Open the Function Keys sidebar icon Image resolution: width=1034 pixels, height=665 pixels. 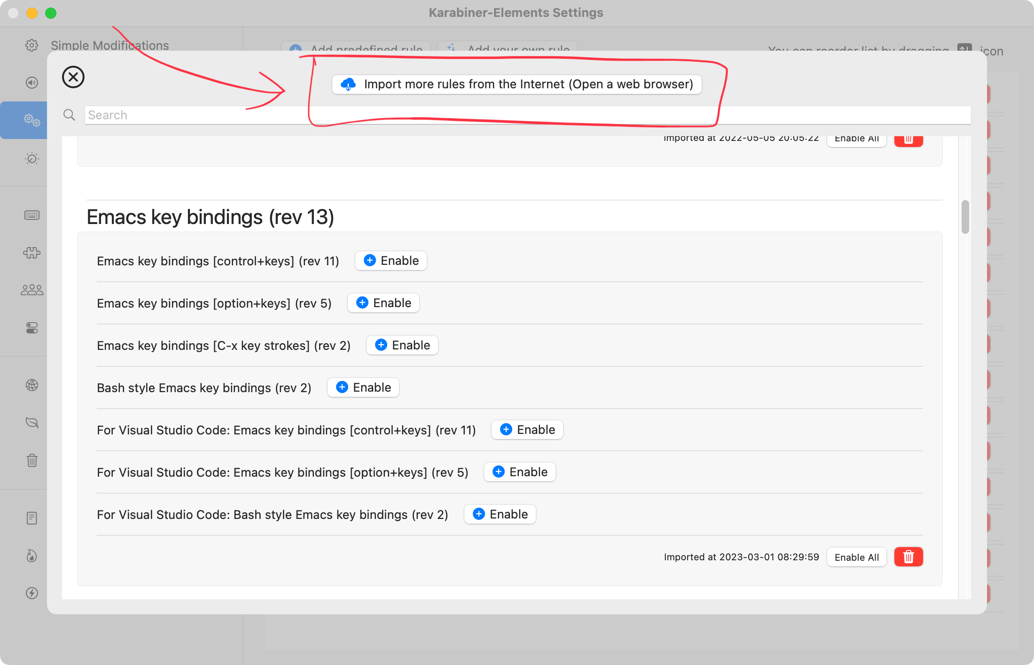click(x=32, y=83)
